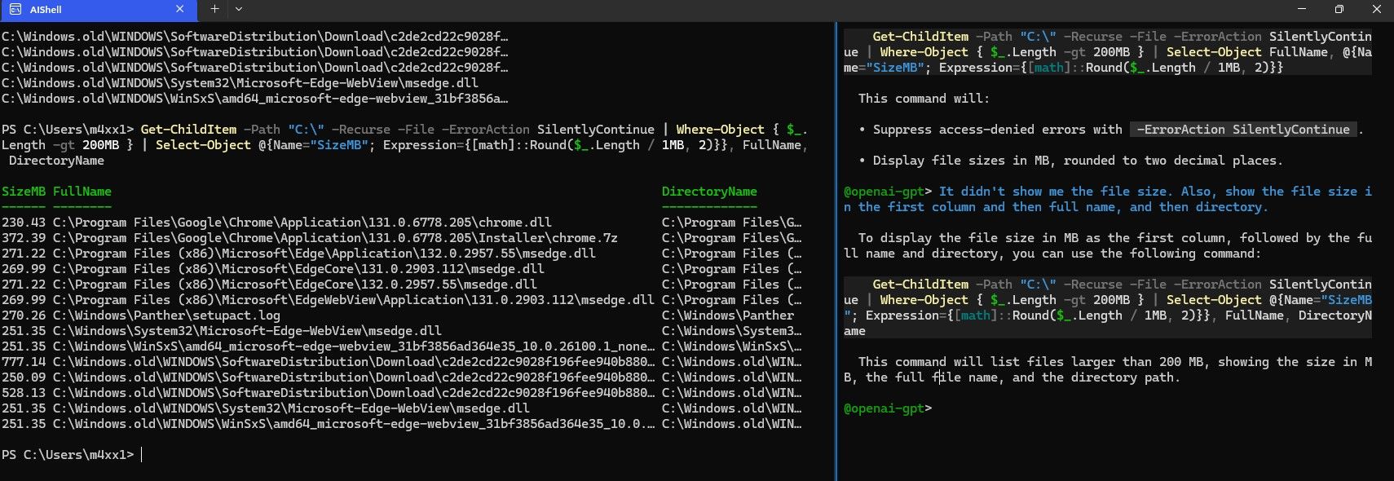Restore down the terminal window
Viewport: 1394px width, 481px height.
tap(1339, 10)
